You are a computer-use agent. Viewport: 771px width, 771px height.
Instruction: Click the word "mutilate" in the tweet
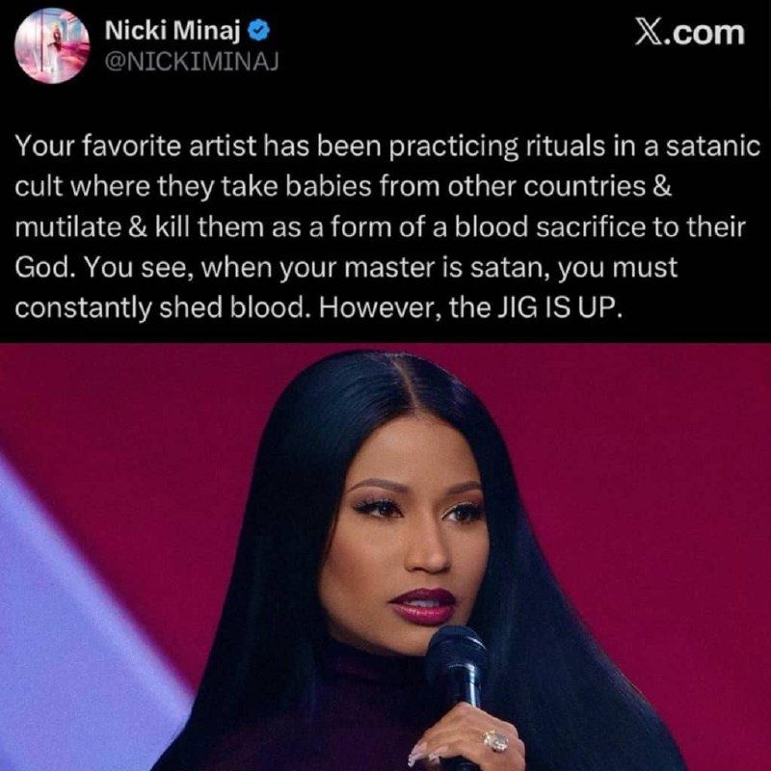67,227
